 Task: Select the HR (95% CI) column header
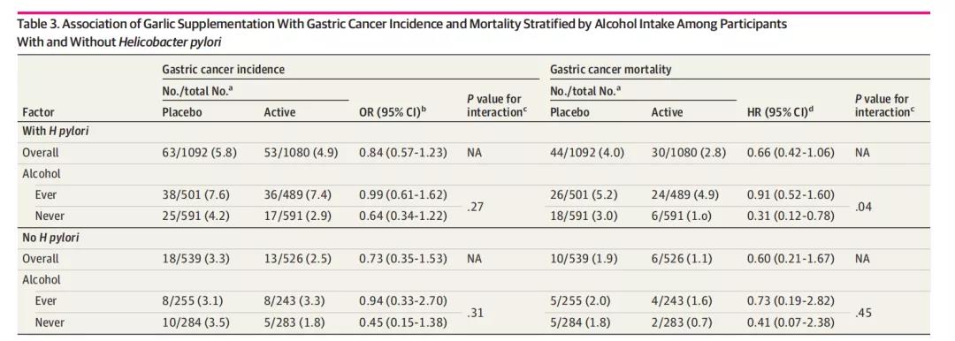(782, 113)
